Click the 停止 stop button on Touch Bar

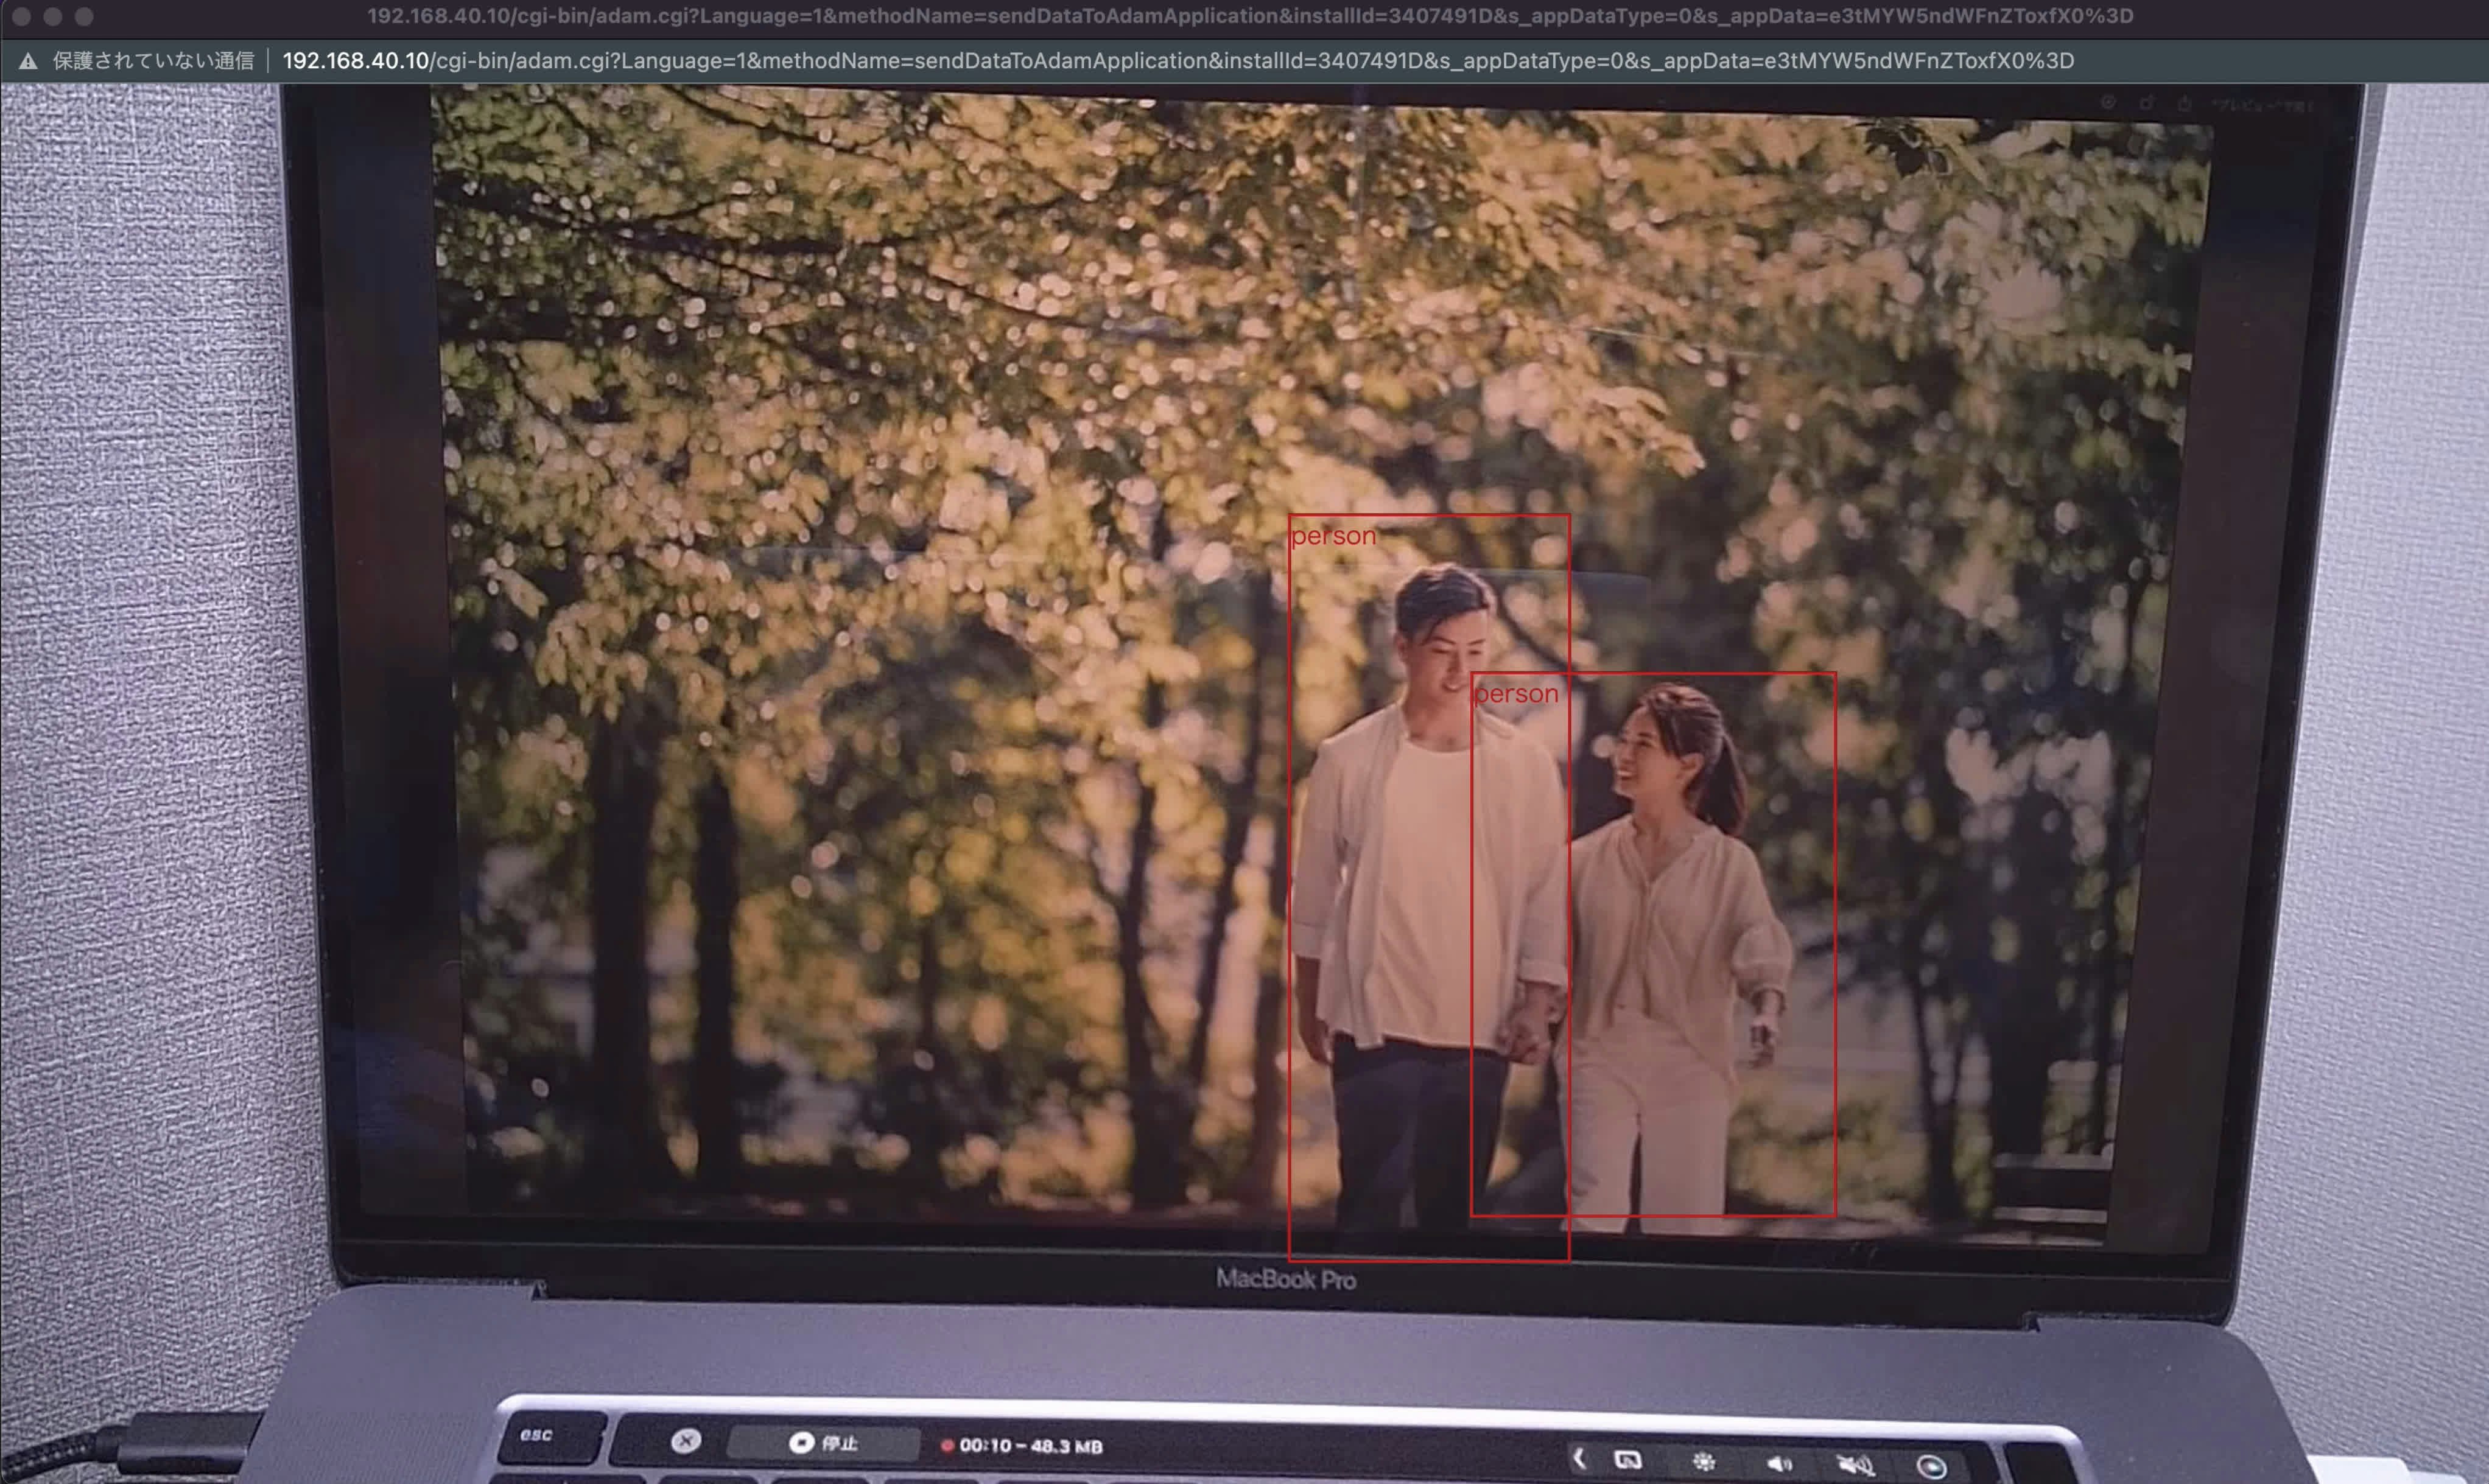823,1443
